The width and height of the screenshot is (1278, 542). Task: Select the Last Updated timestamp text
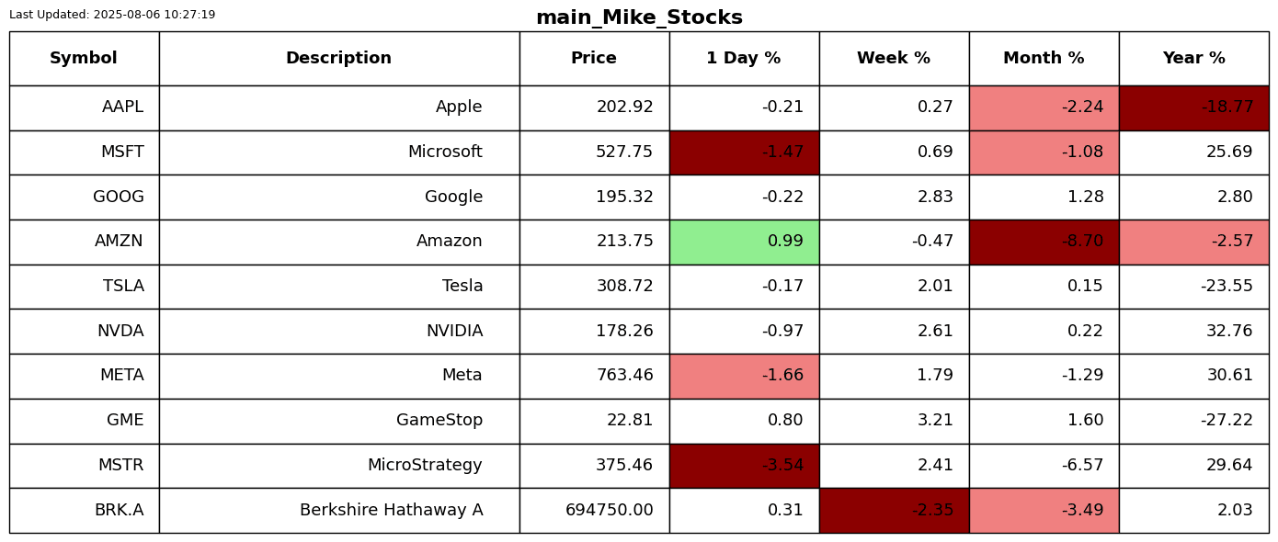click(112, 15)
